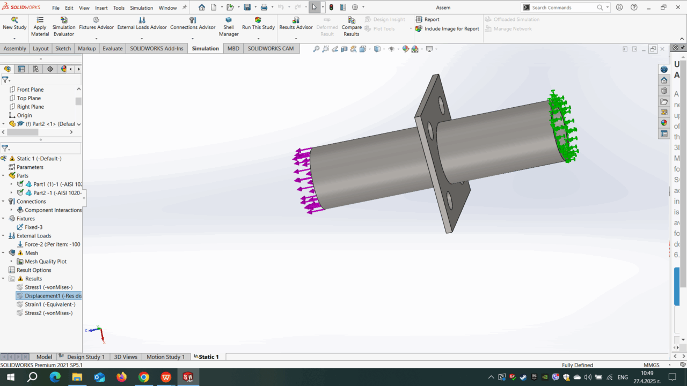Click the Shell Manager icon
687x386 pixels.
click(228, 20)
